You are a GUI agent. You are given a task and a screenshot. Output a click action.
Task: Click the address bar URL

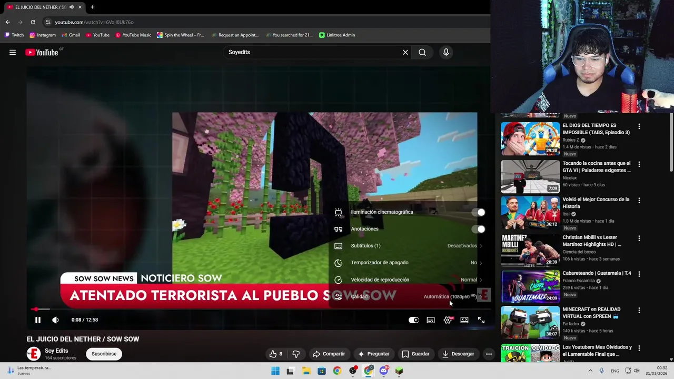coord(94,22)
